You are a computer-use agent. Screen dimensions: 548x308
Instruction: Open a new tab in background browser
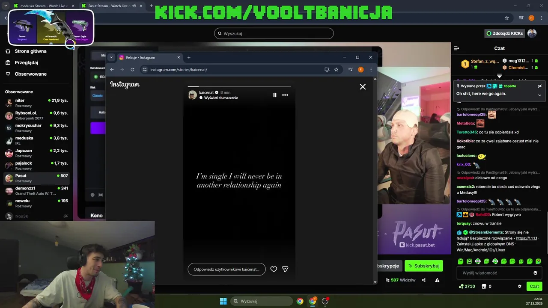(151, 6)
